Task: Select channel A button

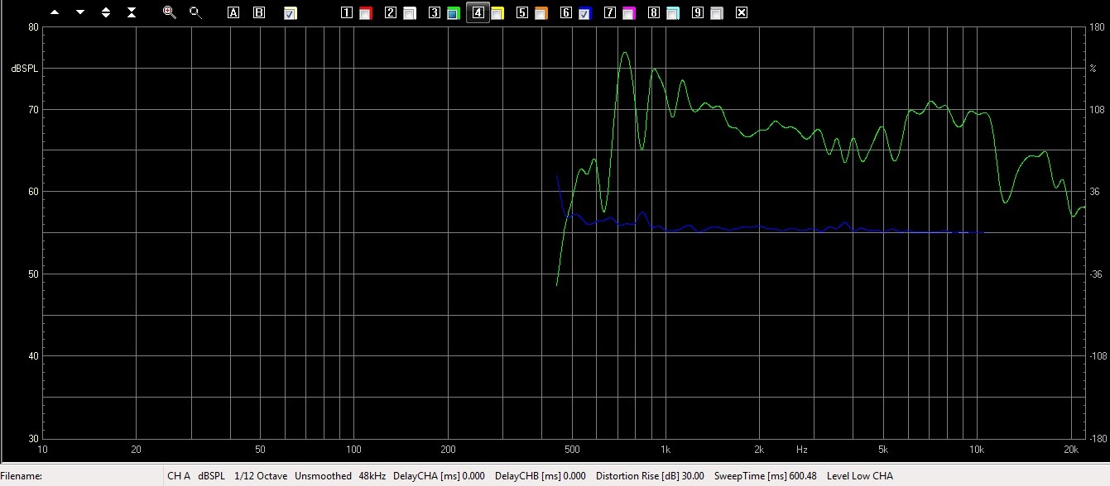Action: tap(233, 13)
